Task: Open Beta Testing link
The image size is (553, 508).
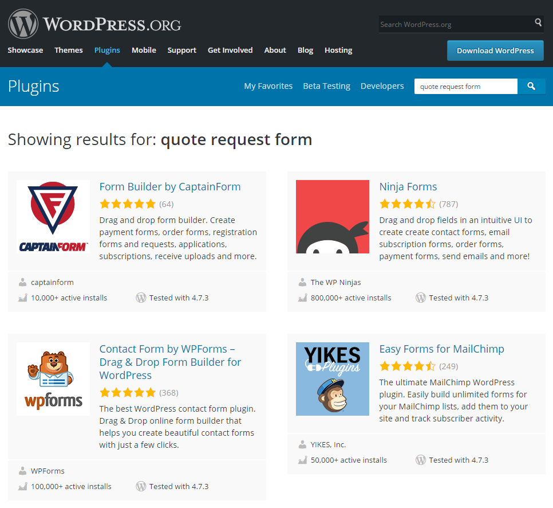Action: tap(326, 86)
